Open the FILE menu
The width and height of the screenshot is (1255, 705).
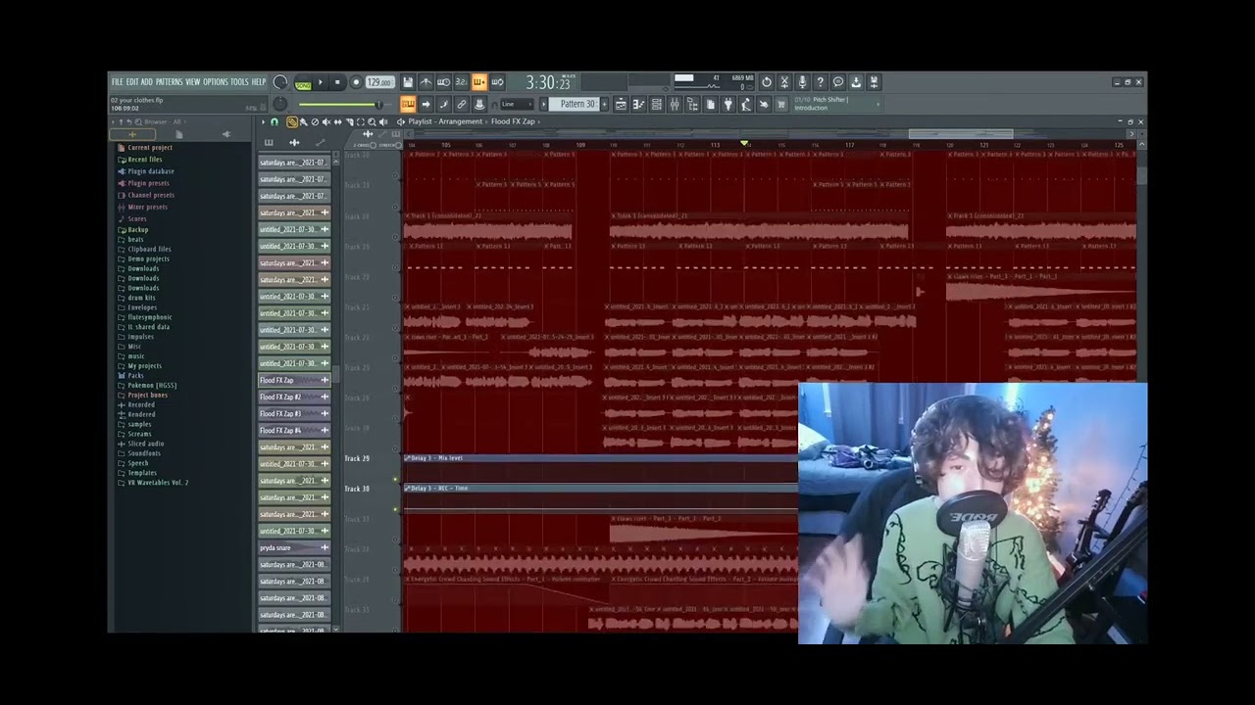(x=117, y=82)
